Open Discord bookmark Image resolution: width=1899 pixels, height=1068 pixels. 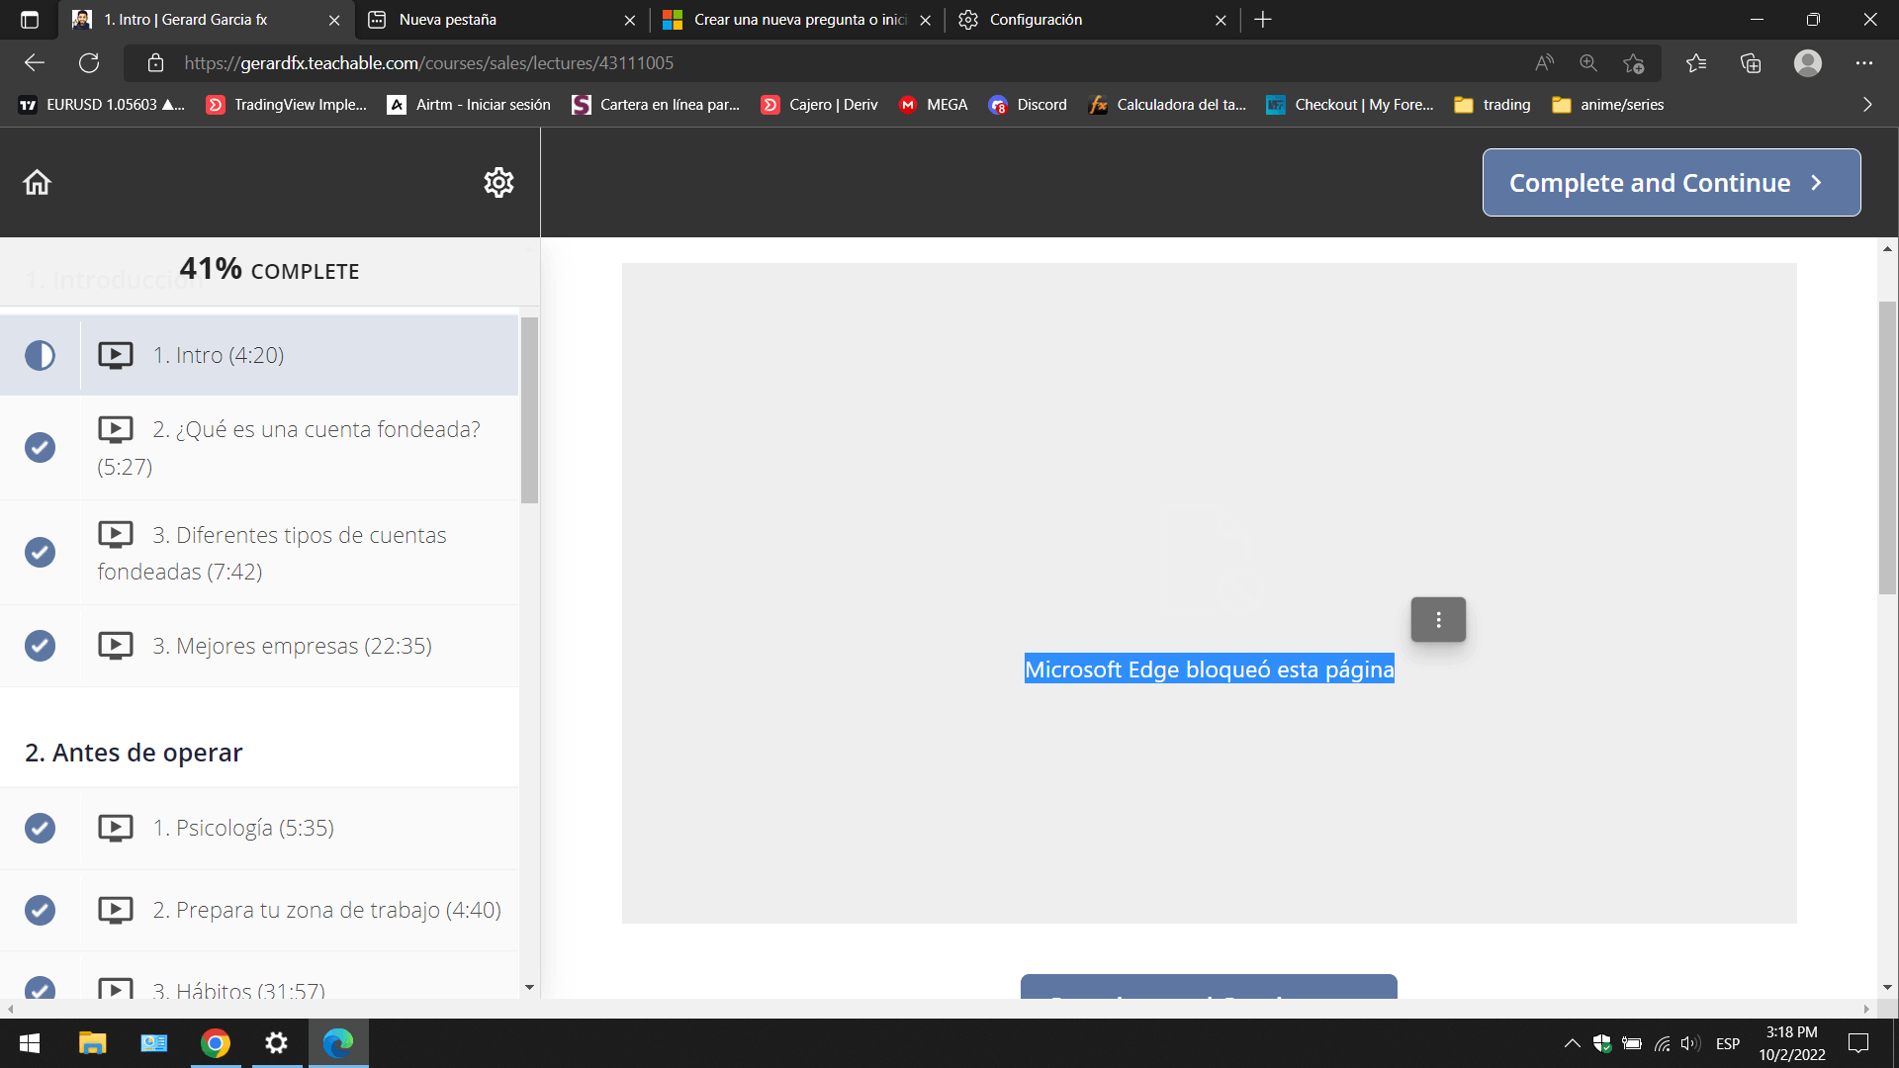pyautogui.click(x=1028, y=105)
